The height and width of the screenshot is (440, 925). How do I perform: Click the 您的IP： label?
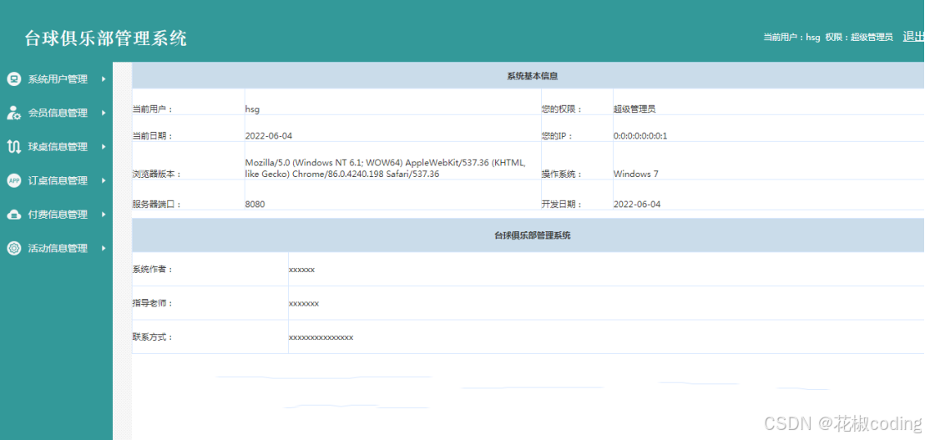[557, 135]
